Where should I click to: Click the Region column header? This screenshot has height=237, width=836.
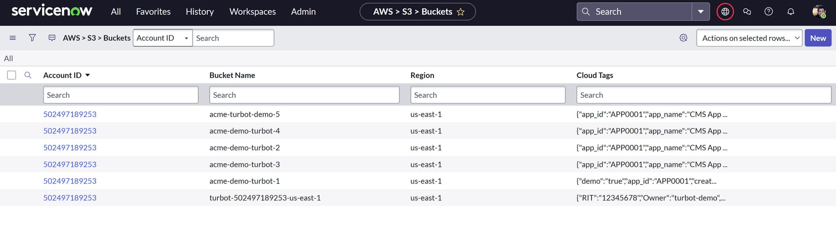(422, 75)
